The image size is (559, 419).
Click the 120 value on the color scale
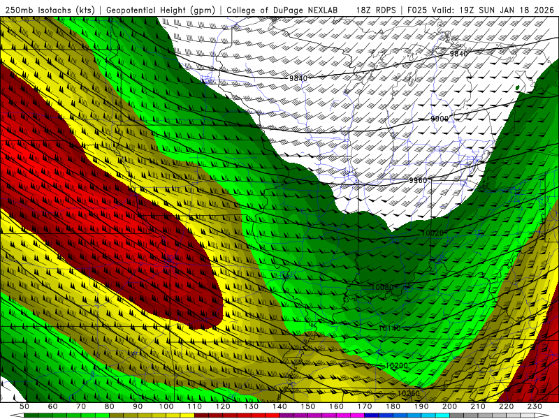point(223,406)
